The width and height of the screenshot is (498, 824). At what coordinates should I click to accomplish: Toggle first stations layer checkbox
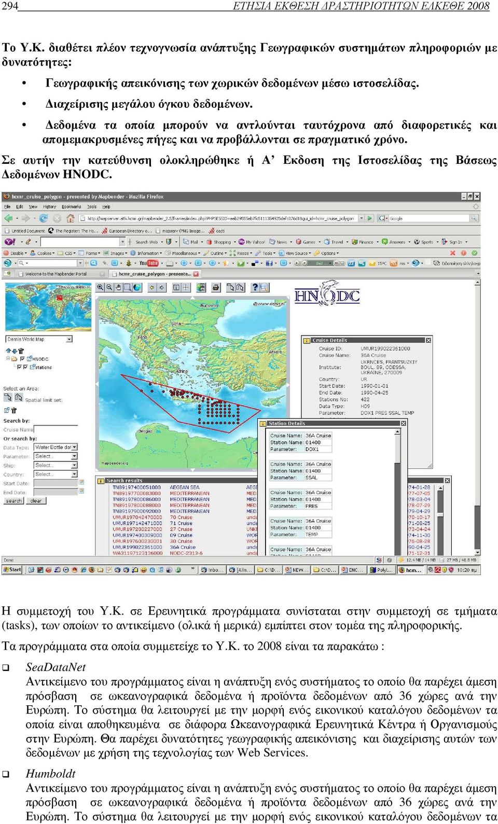click(x=19, y=367)
